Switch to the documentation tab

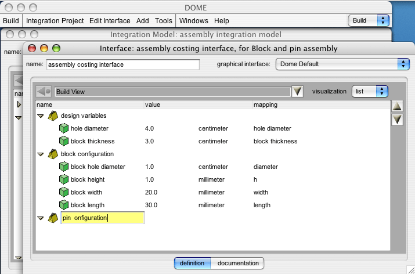coord(237,263)
